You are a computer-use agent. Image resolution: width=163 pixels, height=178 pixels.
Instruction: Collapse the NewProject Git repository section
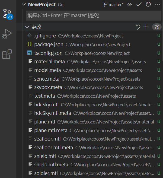point(24,5)
